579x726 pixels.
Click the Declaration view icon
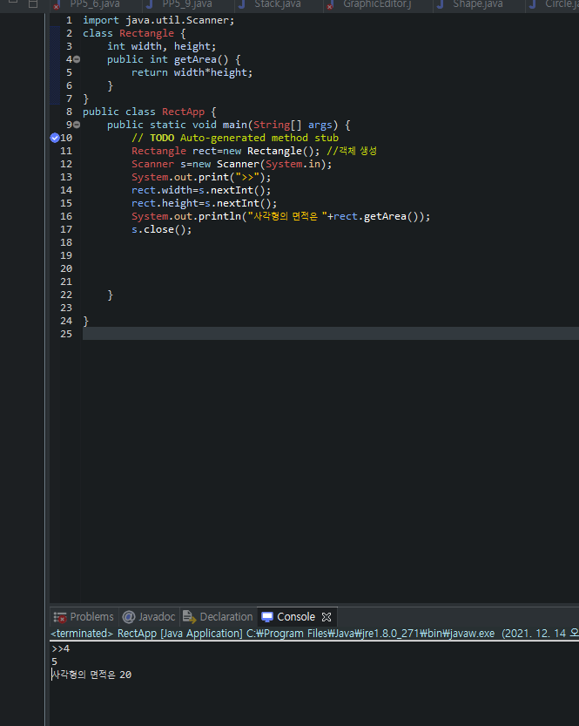click(189, 617)
